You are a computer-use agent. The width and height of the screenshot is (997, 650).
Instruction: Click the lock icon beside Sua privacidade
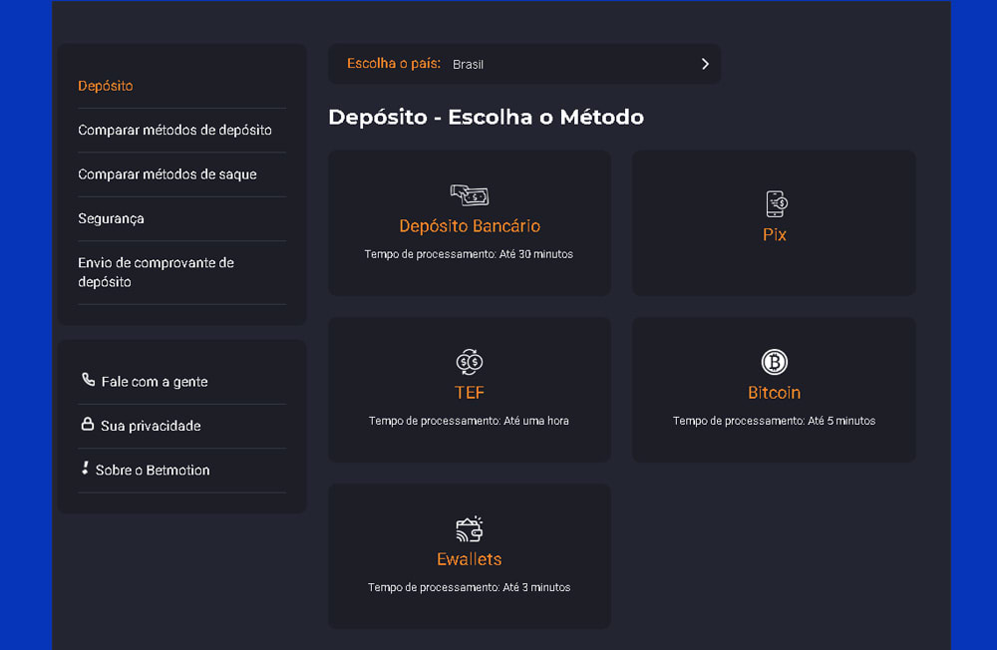coord(90,426)
